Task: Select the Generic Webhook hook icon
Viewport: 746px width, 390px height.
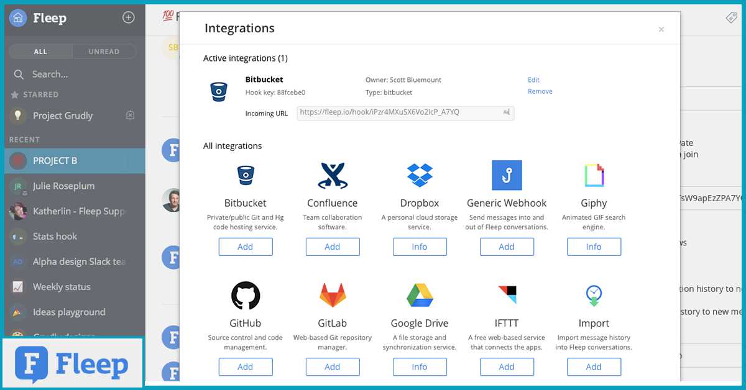Action: [x=506, y=175]
